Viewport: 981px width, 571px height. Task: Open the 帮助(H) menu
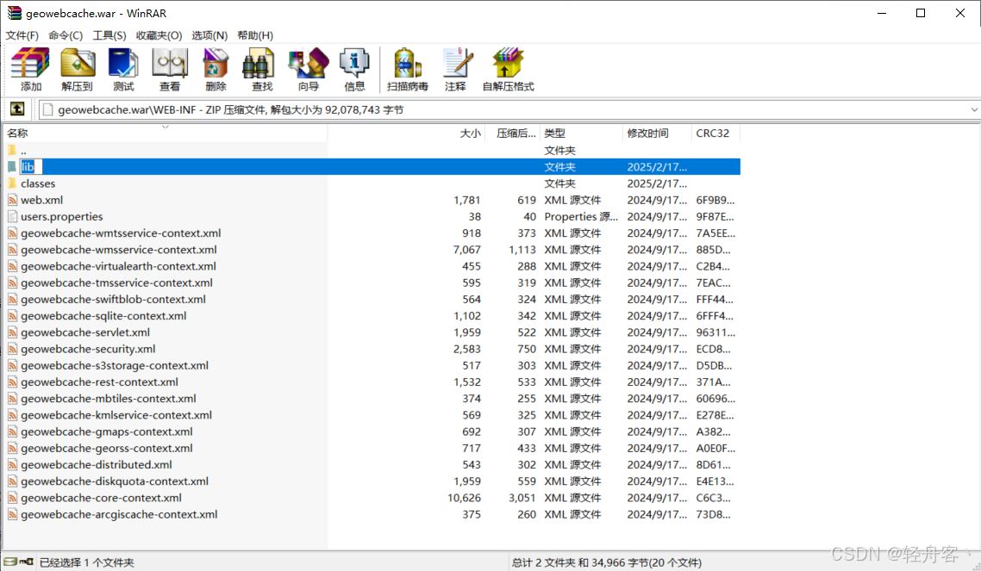point(255,35)
